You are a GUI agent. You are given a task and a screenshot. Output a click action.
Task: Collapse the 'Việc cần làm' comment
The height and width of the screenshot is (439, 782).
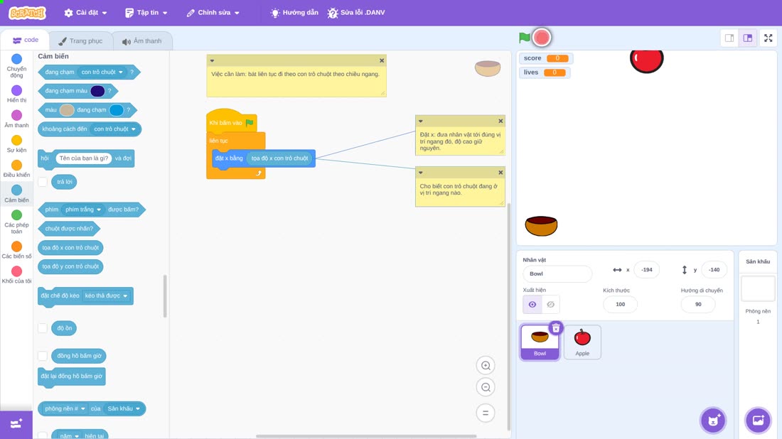pos(212,61)
